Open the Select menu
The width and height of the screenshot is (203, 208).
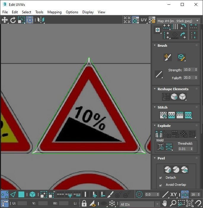(x=26, y=12)
